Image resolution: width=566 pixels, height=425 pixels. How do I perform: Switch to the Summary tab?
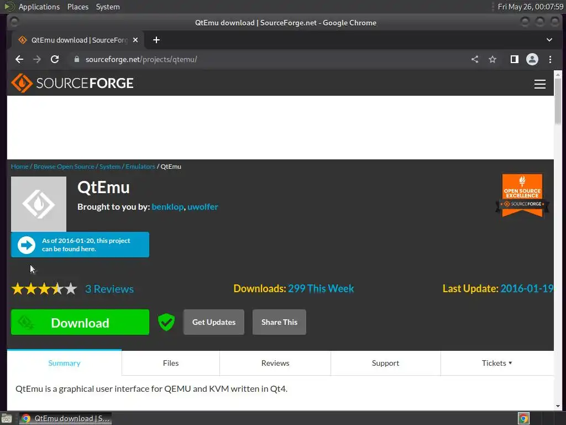(64, 363)
